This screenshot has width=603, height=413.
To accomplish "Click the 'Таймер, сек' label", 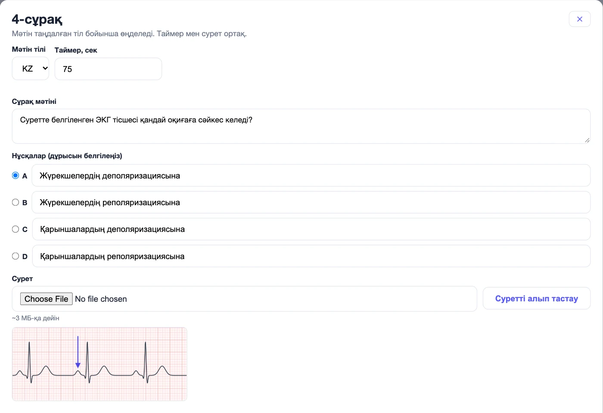I will point(76,50).
